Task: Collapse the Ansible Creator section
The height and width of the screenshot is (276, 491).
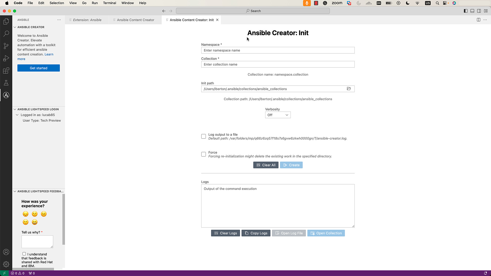Action: pos(15,27)
